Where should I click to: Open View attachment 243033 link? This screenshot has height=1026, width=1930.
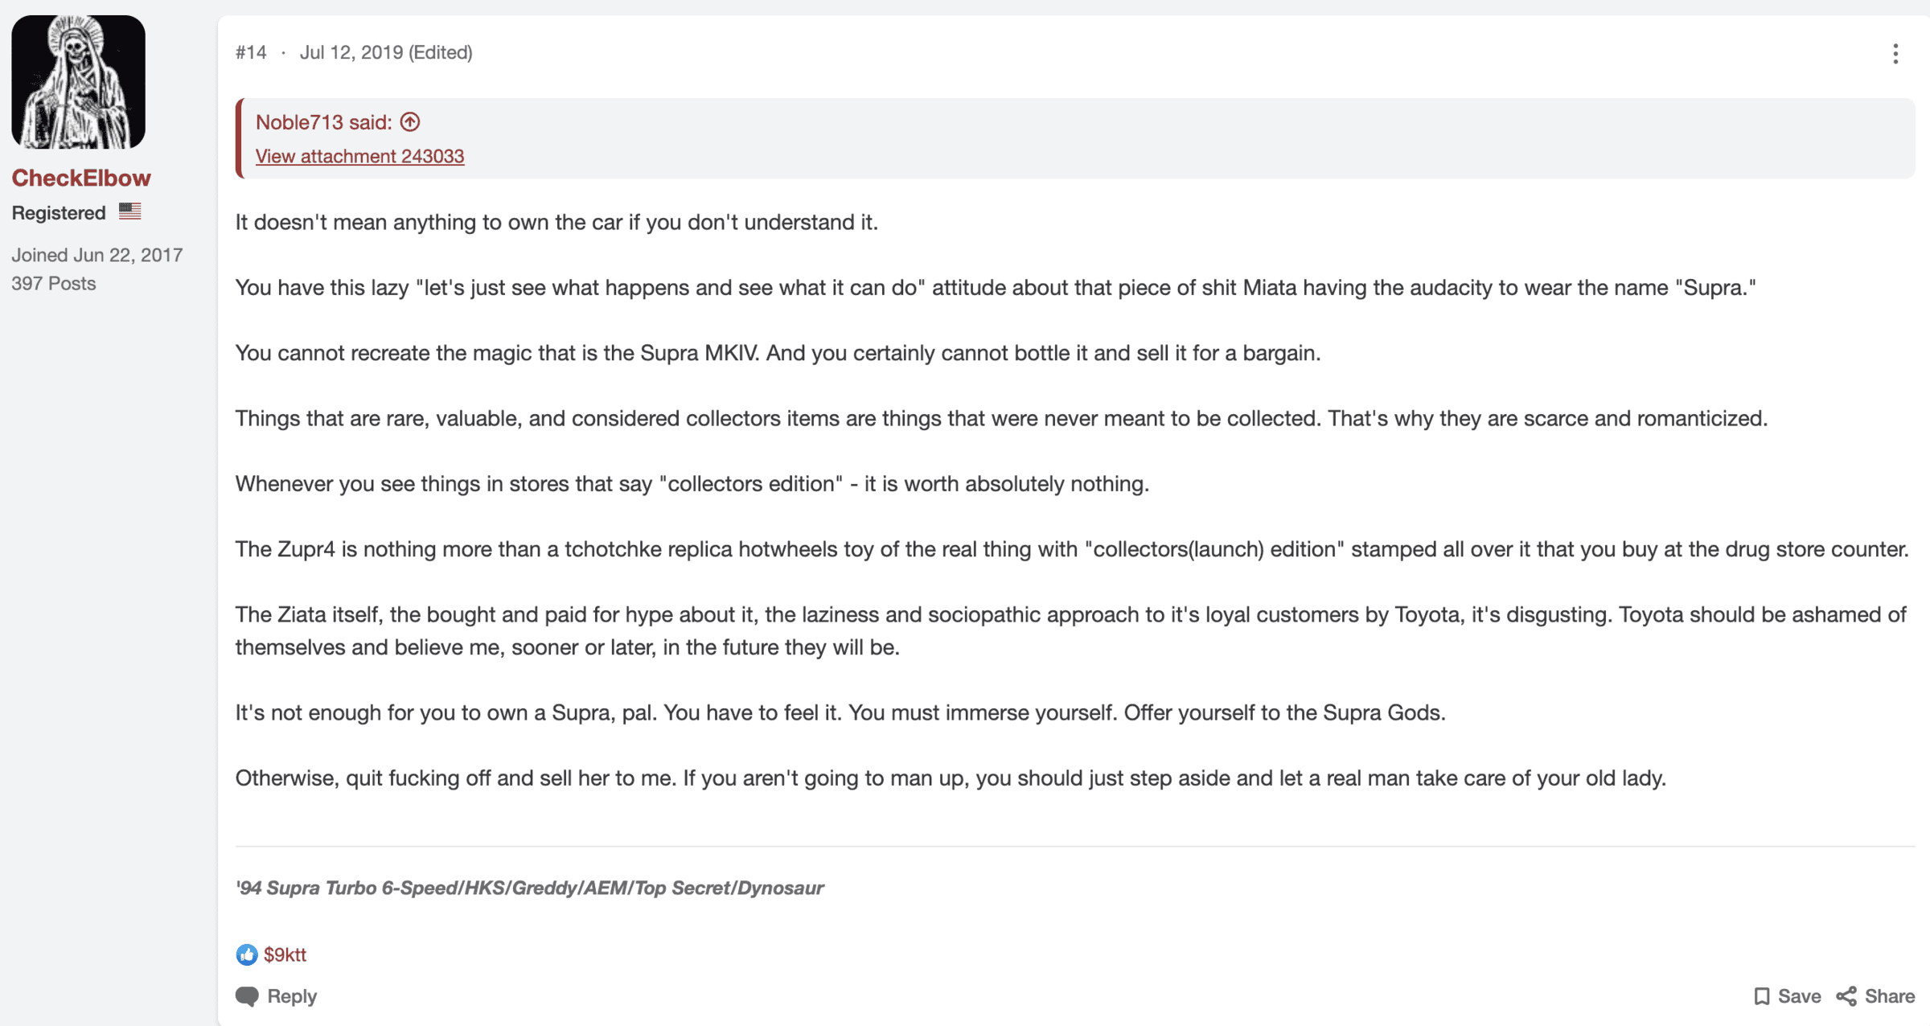(359, 156)
